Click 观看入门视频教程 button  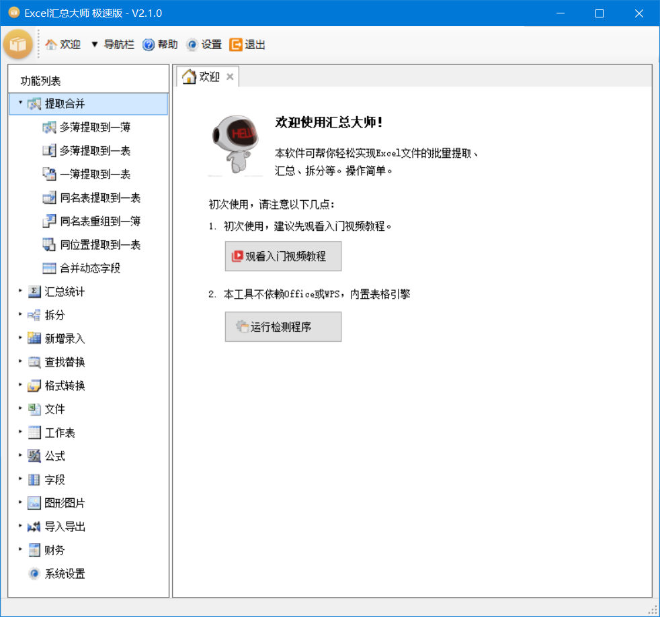tap(283, 256)
